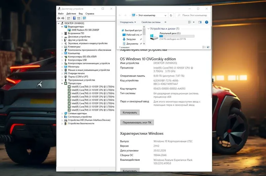Screen dimensions: 266x176
Task: Collapse the Устройства и диски group
Action: click(148, 29)
